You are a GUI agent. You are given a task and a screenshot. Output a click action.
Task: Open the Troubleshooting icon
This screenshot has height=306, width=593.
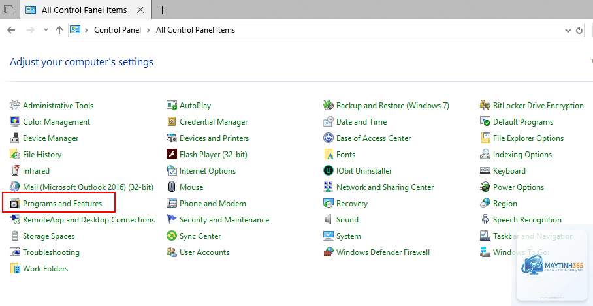(15, 252)
